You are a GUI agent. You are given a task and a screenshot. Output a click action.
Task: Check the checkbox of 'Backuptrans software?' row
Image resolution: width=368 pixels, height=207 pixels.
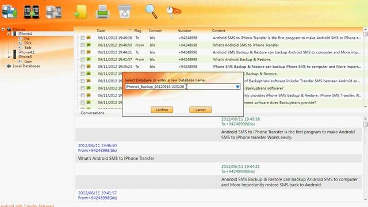[82, 88]
